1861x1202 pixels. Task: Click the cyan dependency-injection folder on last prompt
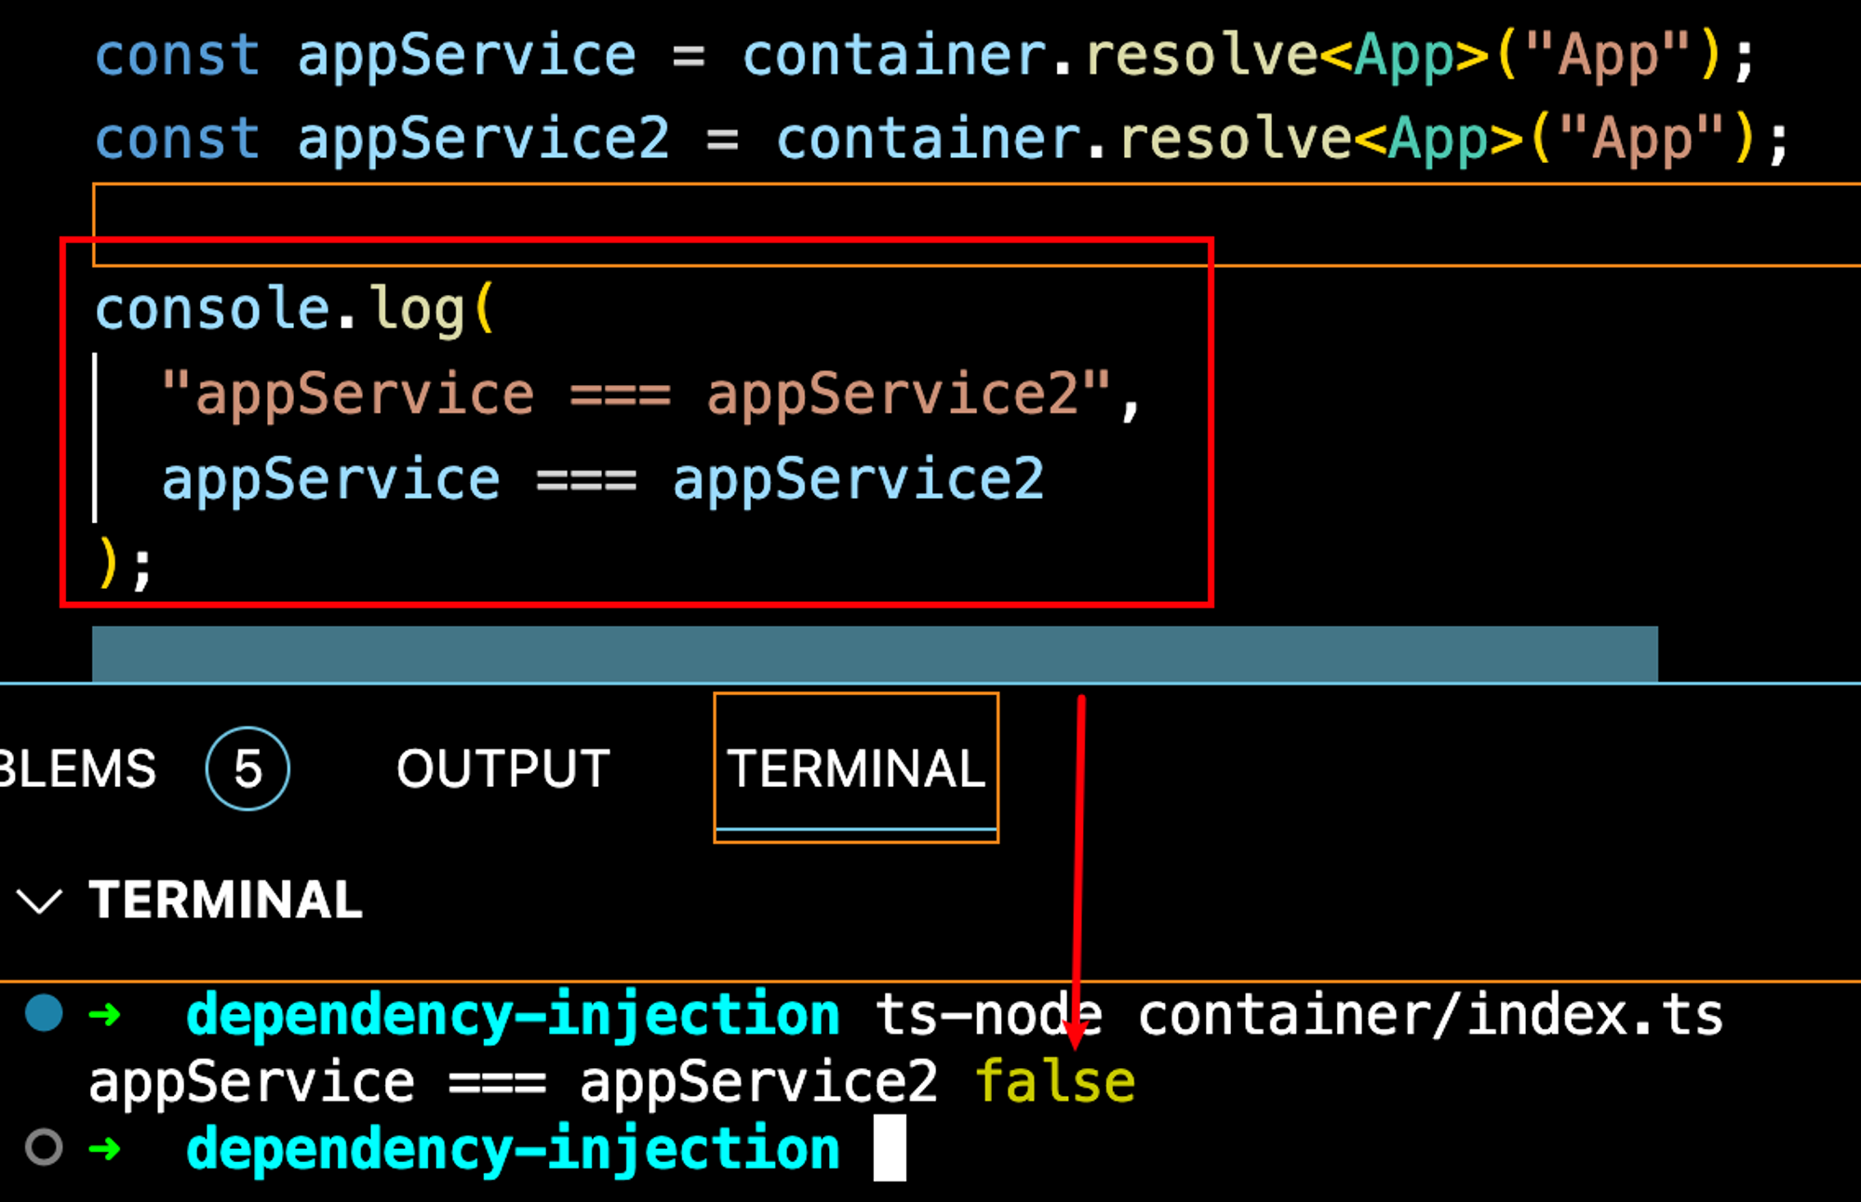pos(512,1148)
